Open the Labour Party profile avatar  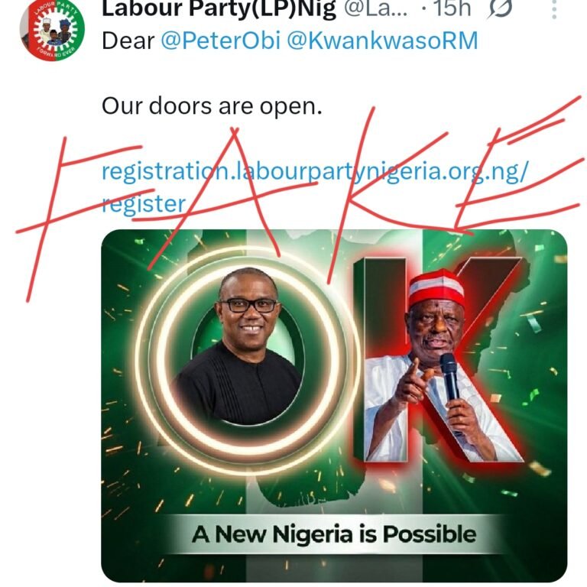point(52,28)
